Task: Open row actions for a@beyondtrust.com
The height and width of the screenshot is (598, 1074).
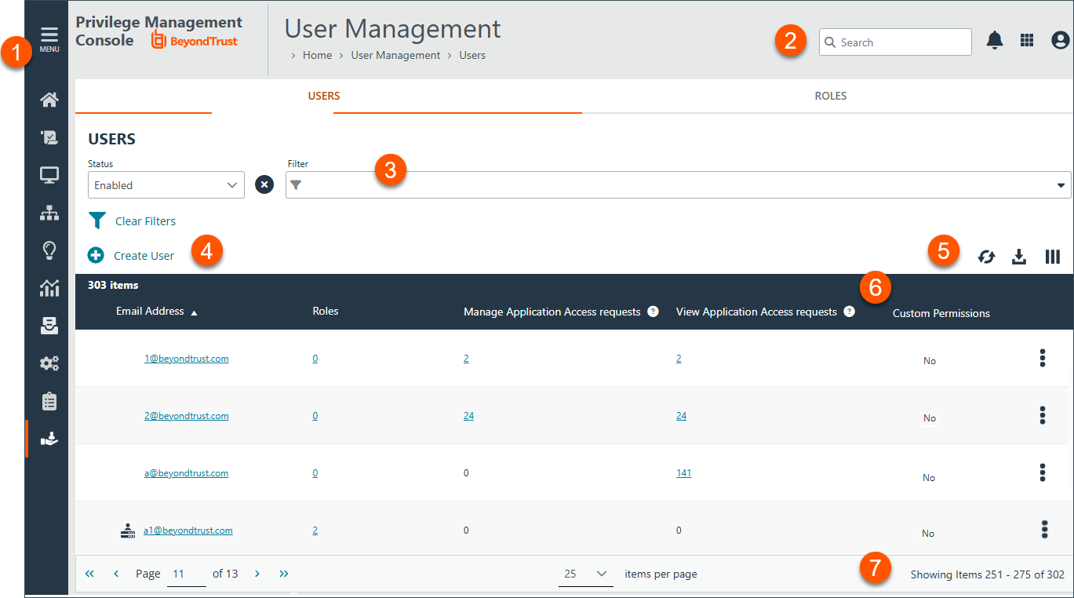Action: (1043, 472)
